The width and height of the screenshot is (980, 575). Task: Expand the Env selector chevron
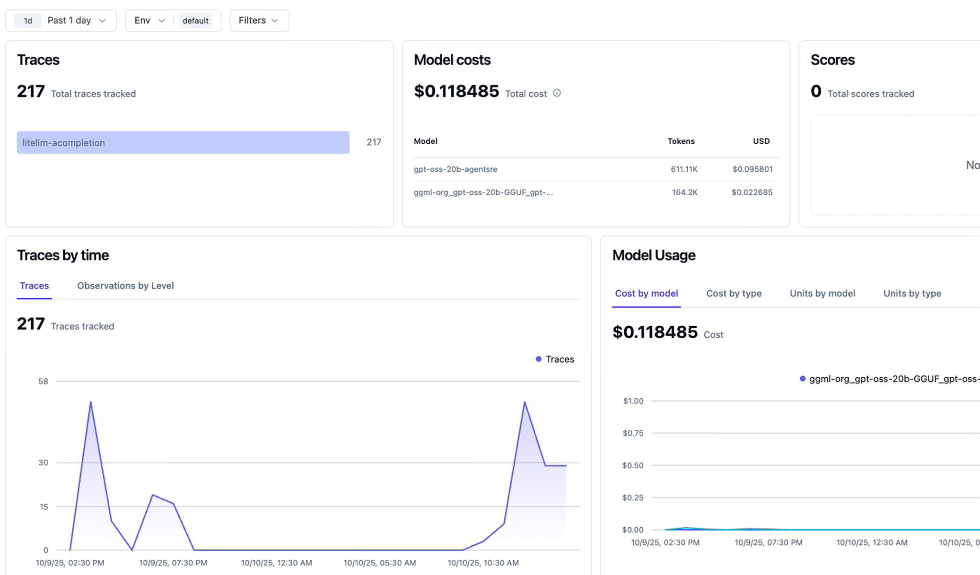click(x=162, y=21)
